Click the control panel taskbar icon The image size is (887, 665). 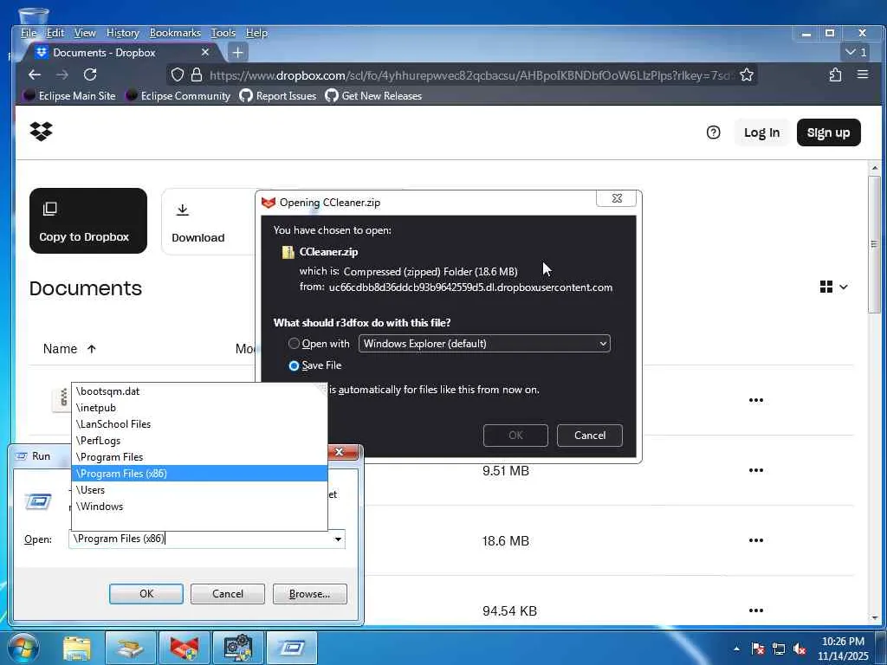click(x=237, y=648)
